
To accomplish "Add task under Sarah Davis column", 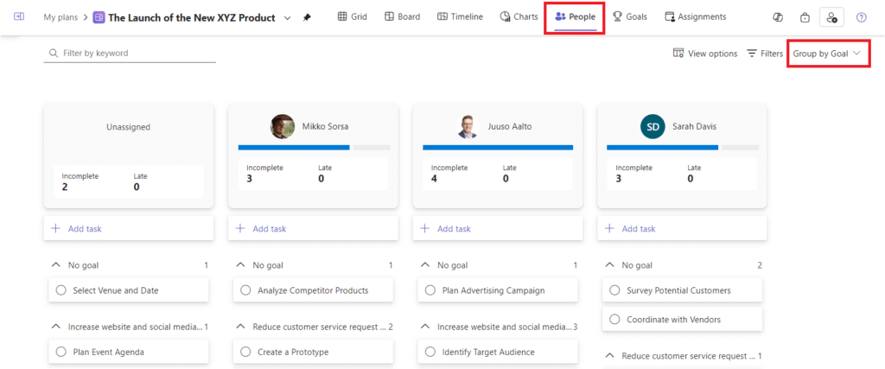I will pyautogui.click(x=683, y=228).
